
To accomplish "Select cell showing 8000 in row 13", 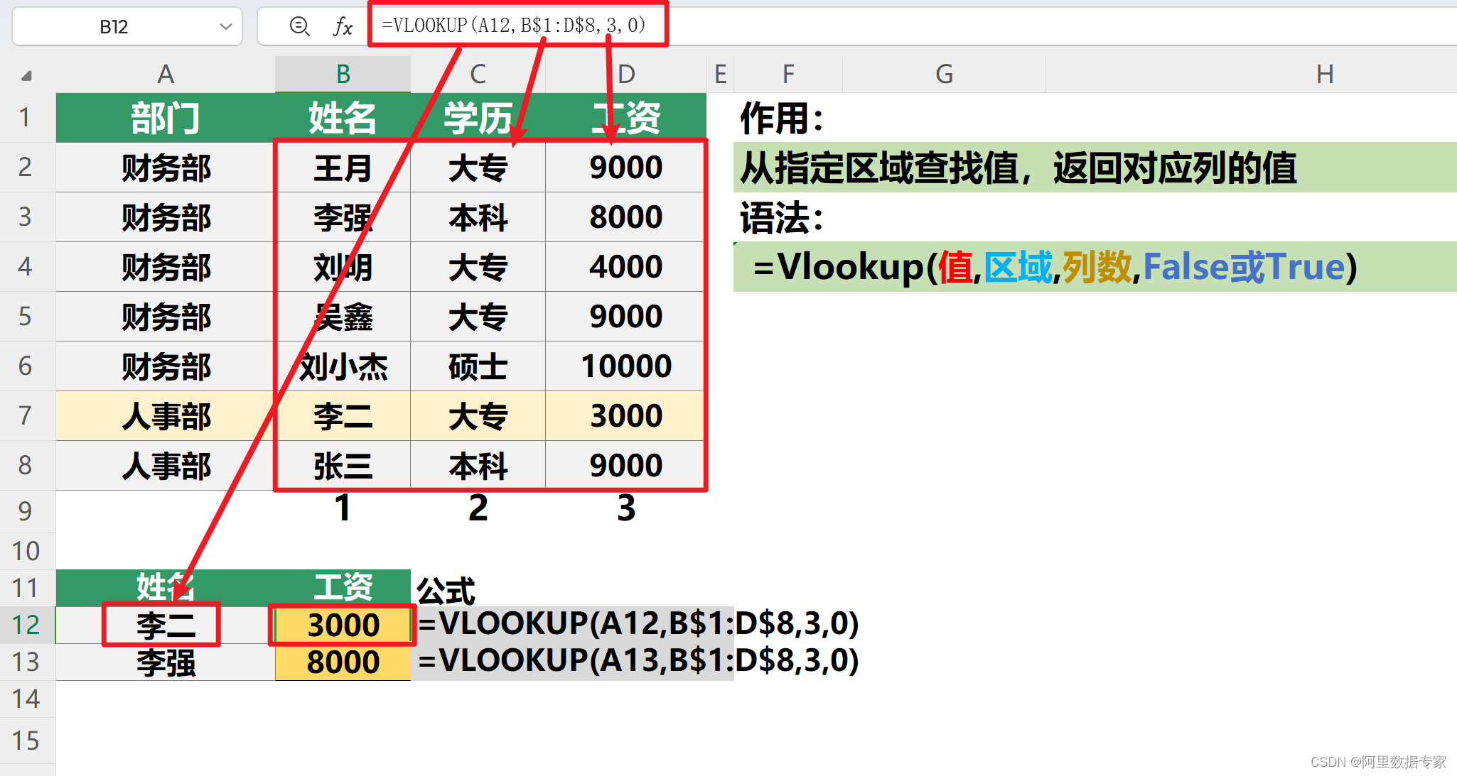I will click(x=343, y=661).
